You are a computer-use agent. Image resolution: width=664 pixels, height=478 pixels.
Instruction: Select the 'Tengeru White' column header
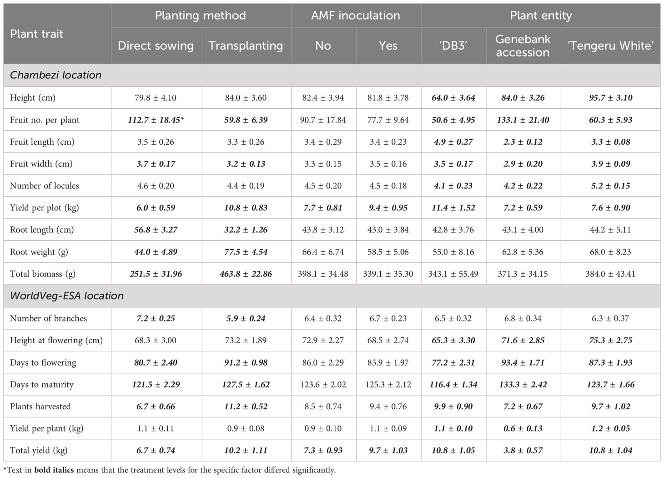(611, 46)
